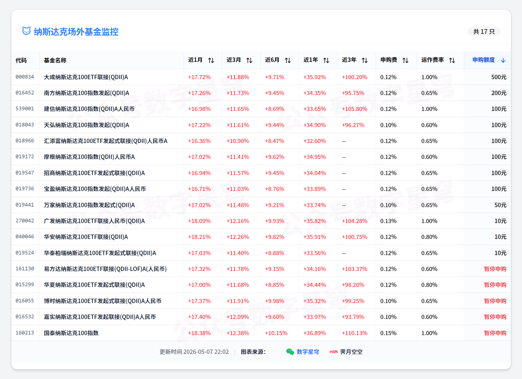Click the 0.13% subscription fee value
The width and height of the screenshot is (522, 379).
[x=388, y=221]
